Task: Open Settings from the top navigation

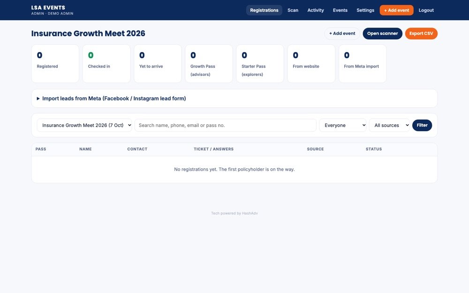Action: click(x=365, y=10)
